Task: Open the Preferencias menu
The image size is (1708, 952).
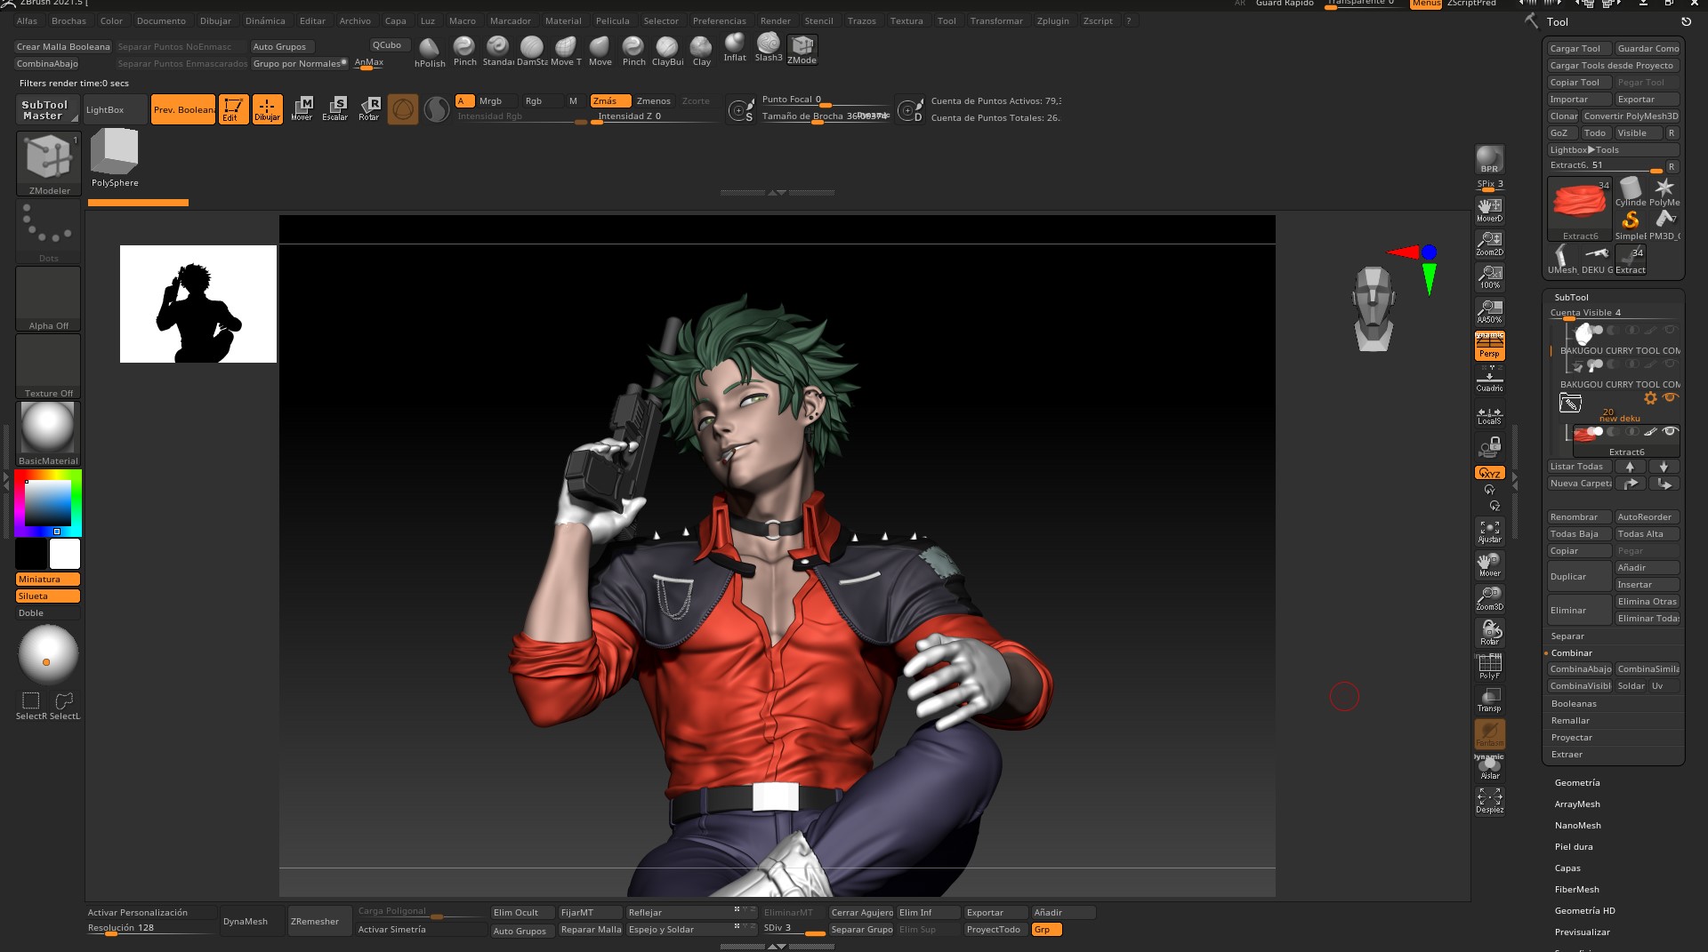Action: click(x=720, y=20)
